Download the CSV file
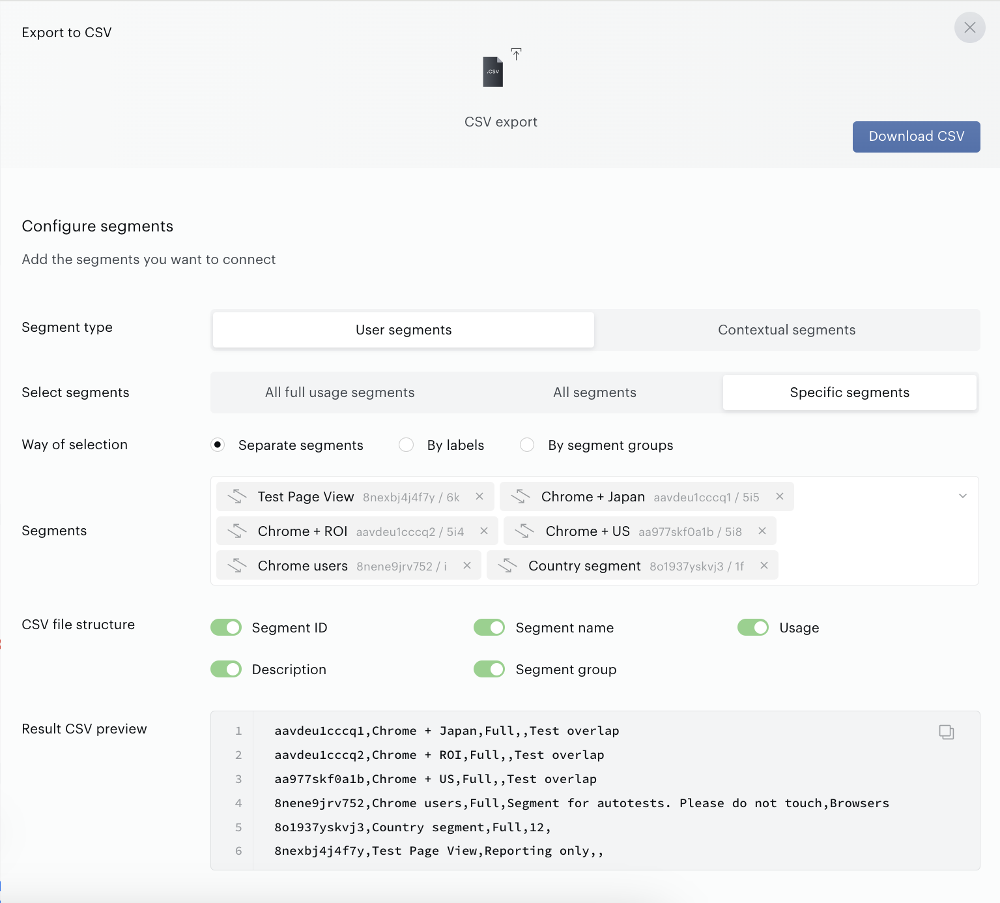The height and width of the screenshot is (903, 1000). [916, 136]
